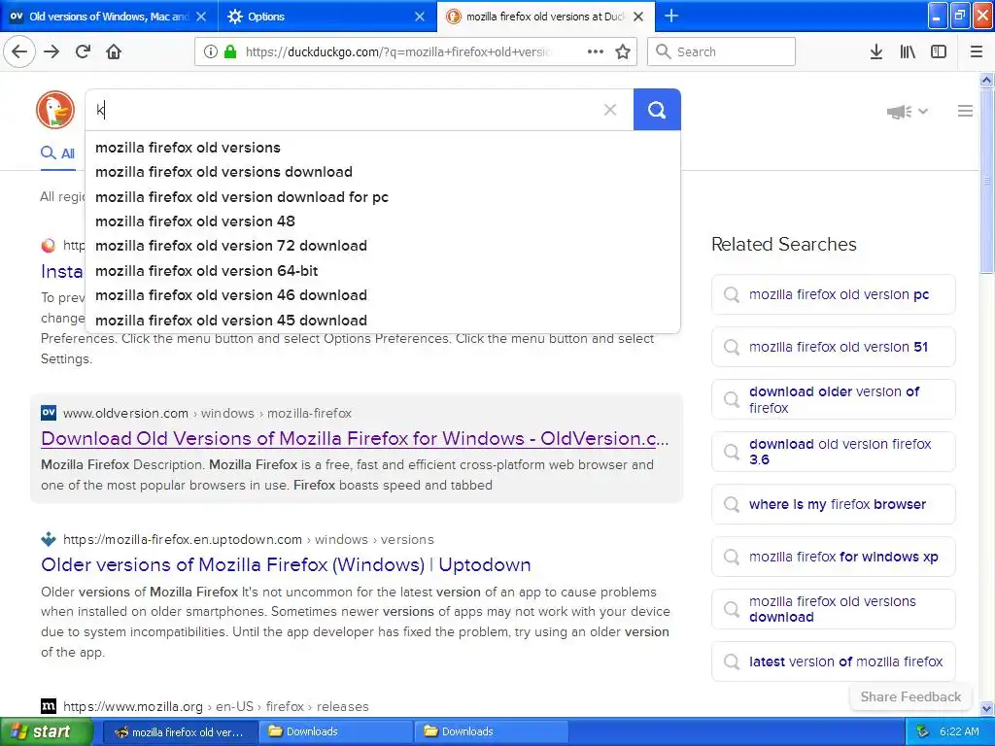The width and height of the screenshot is (995, 746).
Task: Search related 'where is my firefox browser'
Action: coord(833,504)
